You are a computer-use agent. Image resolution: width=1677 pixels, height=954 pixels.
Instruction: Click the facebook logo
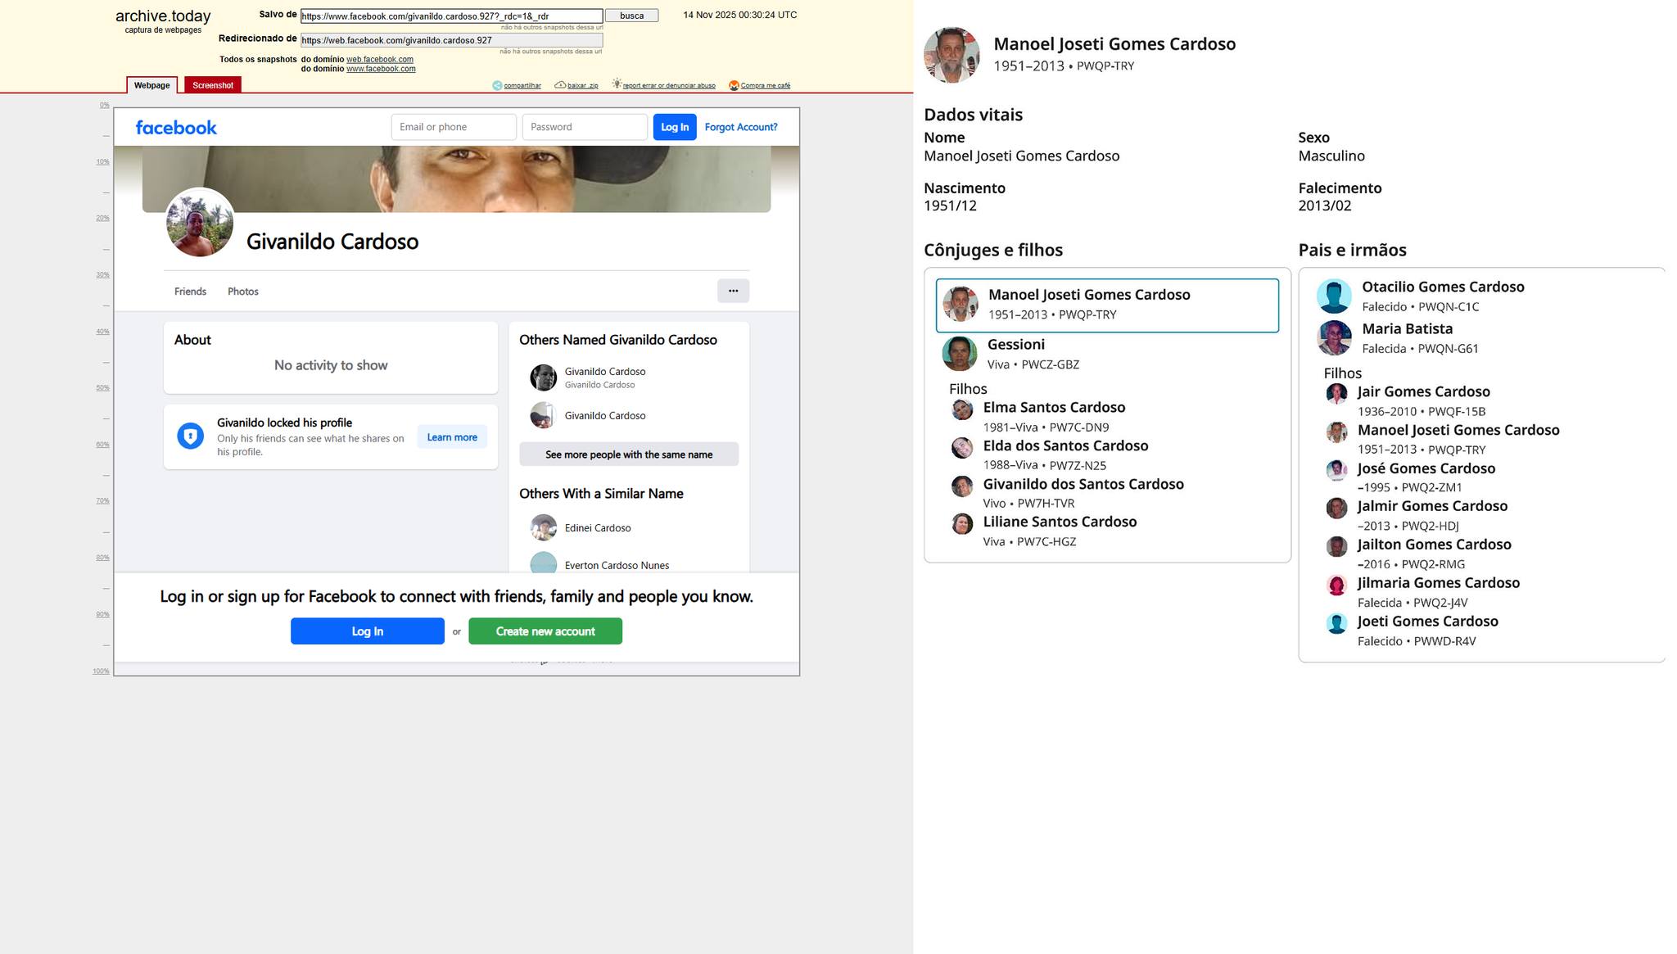[x=176, y=127]
